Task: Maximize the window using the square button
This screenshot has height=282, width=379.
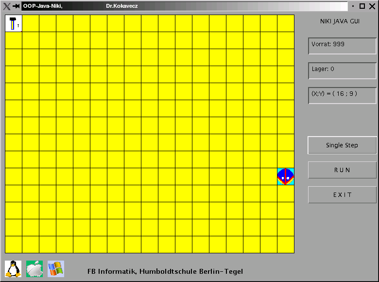Action: click(x=362, y=6)
